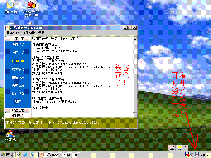Click the log scrollbar up arrow
The width and height of the screenshot is (211, 158).
click(x=135, y=39)
